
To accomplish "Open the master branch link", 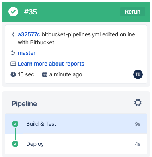I will [27, 53].
